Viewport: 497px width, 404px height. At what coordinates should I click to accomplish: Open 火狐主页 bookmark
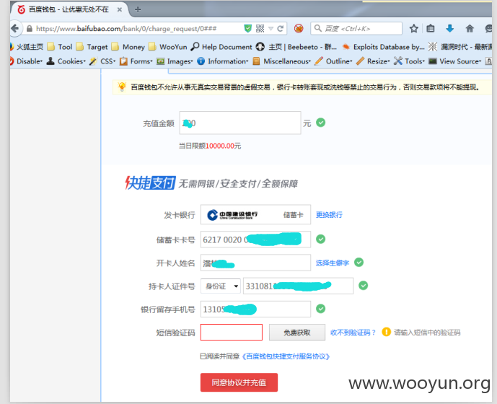click(27, 47)
